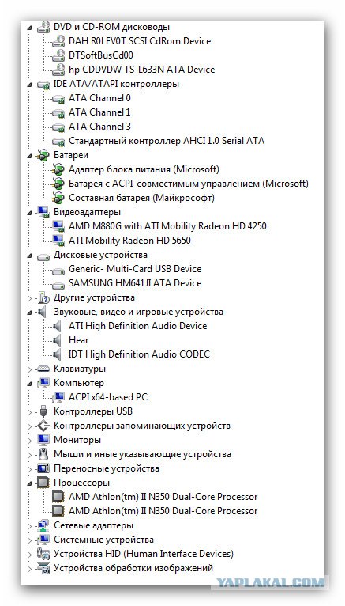Collapse the Дисковые устройства node
The width and height of the screenshot is (345, 606).
[30, 256]
